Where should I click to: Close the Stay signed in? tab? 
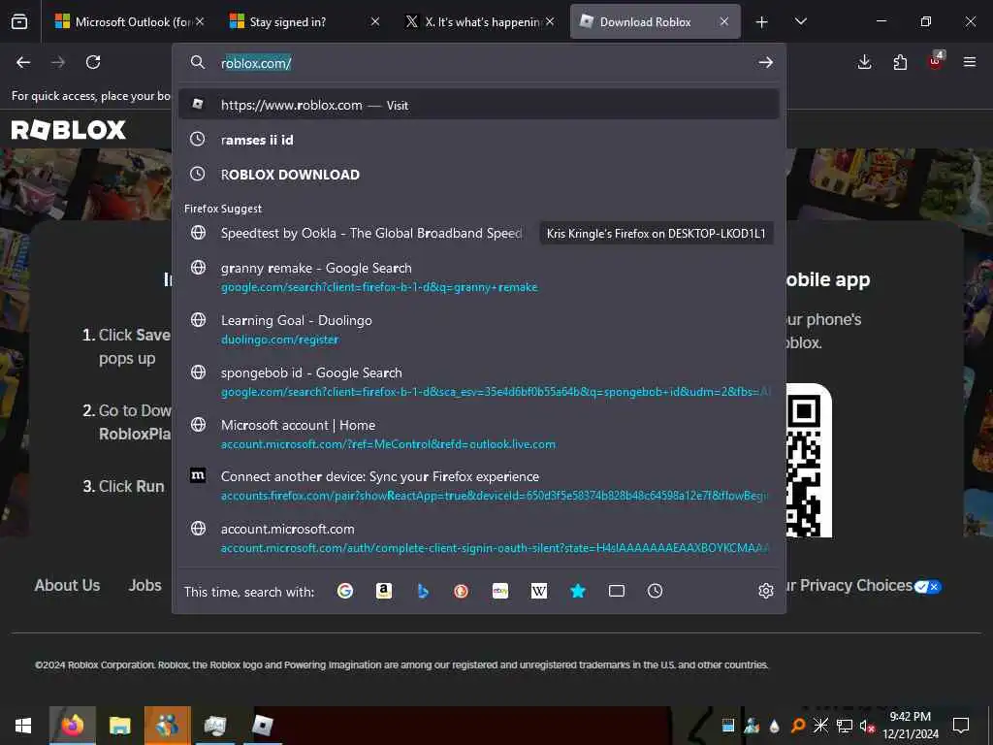[x=375, y=21]
